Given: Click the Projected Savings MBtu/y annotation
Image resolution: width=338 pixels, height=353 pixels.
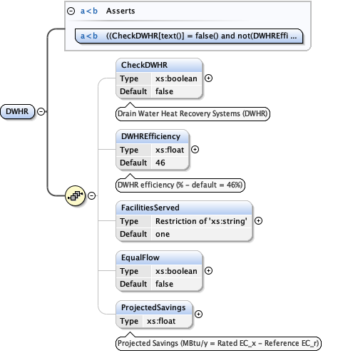Looking at the screenshot, I should point(218,343).
